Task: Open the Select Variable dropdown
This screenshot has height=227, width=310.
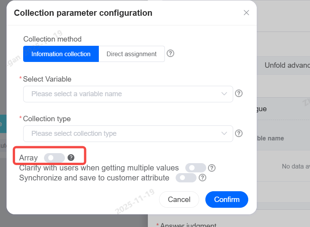Action: pyautogui.click(x=124, y=94)
